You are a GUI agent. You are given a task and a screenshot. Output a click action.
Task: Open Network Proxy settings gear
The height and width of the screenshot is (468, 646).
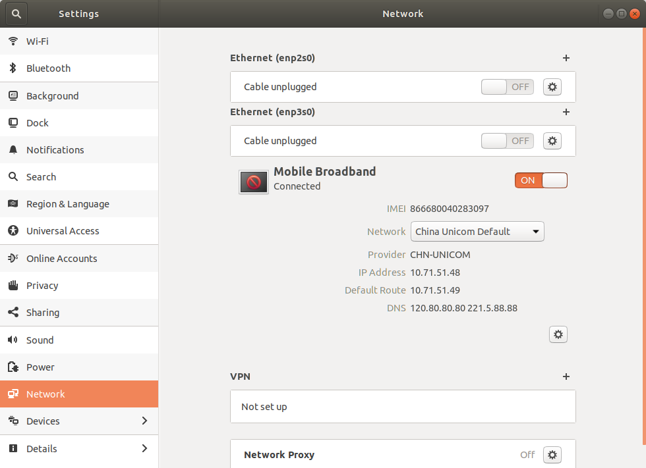[x=552, y=455]
